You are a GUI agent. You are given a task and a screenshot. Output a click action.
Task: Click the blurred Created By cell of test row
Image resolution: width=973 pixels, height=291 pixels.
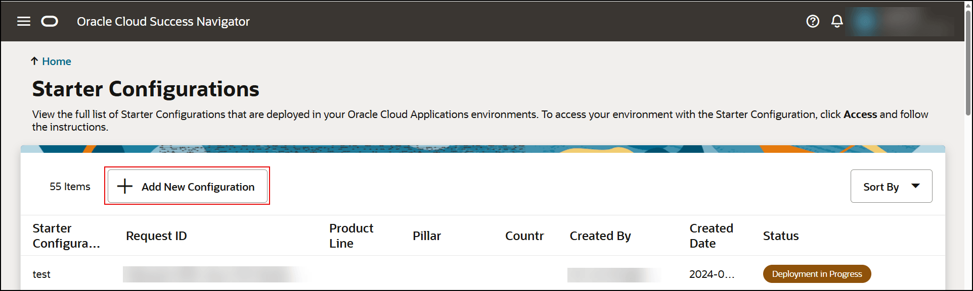613,274
